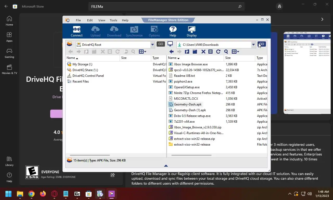Click the Download toolbar icon
Viewport: 333px width, 200px height.
(114, 32)
